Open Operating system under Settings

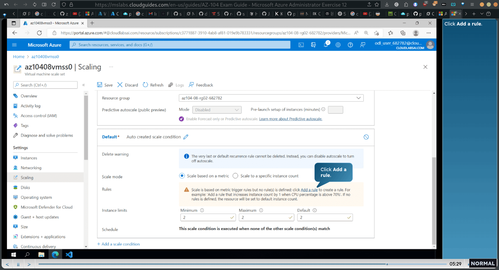[x=36, y=197]
